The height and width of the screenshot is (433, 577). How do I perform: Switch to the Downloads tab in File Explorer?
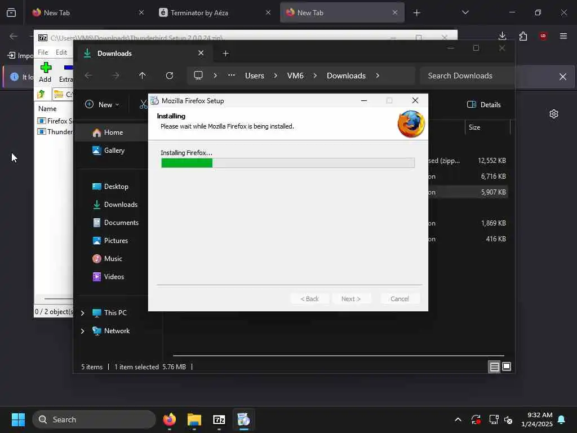pos(144,54)
